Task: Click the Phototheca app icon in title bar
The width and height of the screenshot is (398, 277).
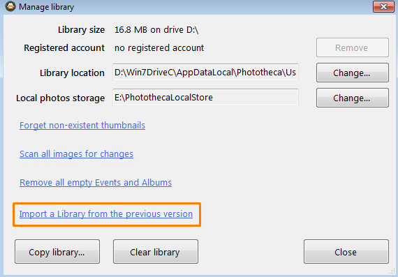Action: click(x=10, y=6)
